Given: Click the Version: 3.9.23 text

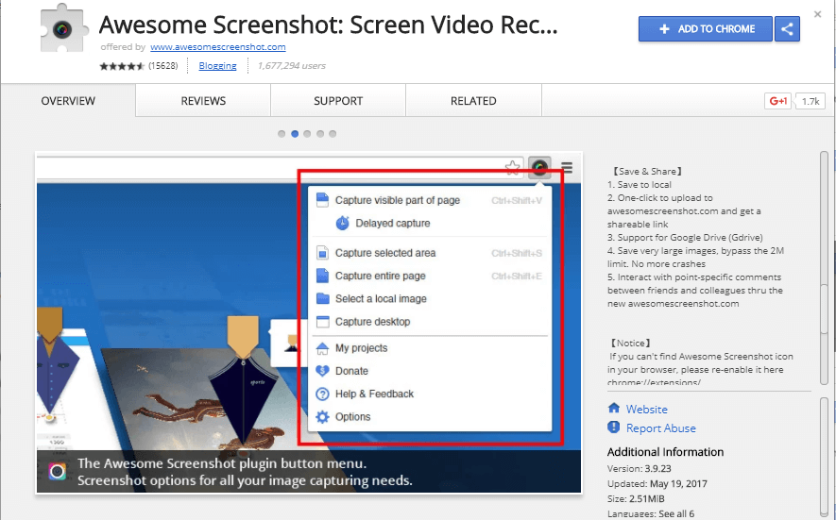Looking at the screenshot, I should pyautogui.click(x=640, y=469).
